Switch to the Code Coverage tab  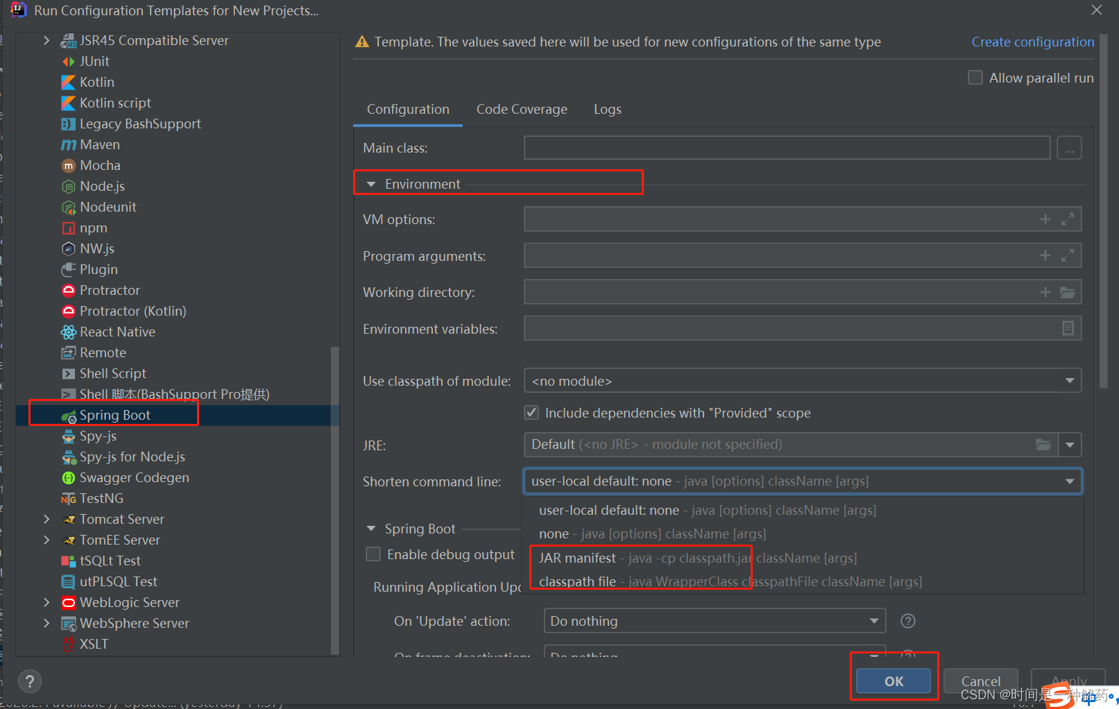(521, 109)
